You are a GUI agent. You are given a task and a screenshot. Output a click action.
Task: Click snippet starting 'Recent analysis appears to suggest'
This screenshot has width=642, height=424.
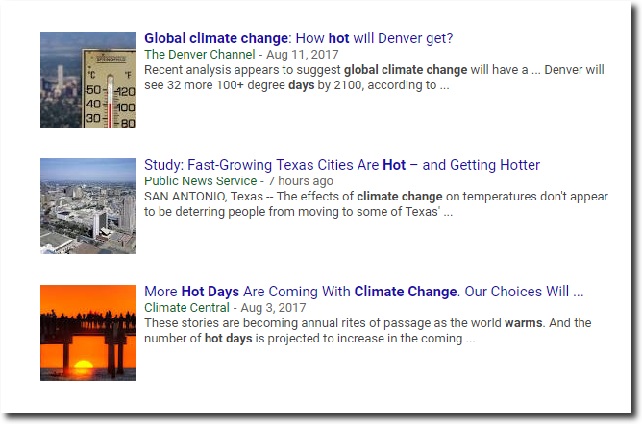[374, 78]
